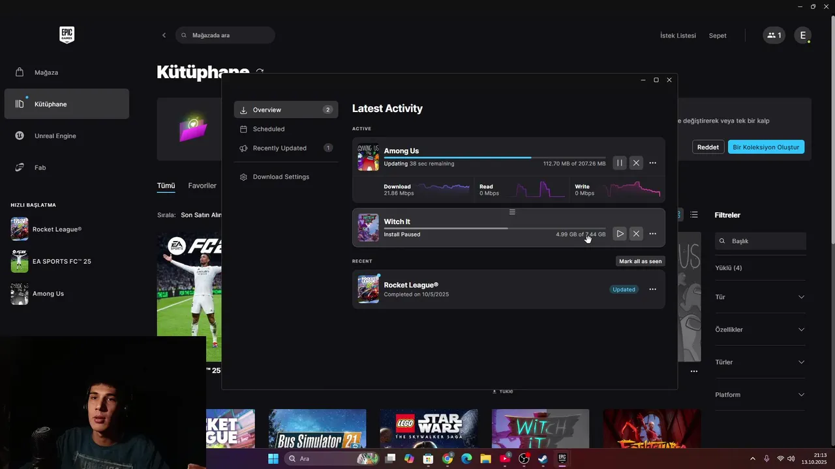This screenshot has width=835, height=469.
Task: Open the Recently Updated section
Action: (286, 148)
